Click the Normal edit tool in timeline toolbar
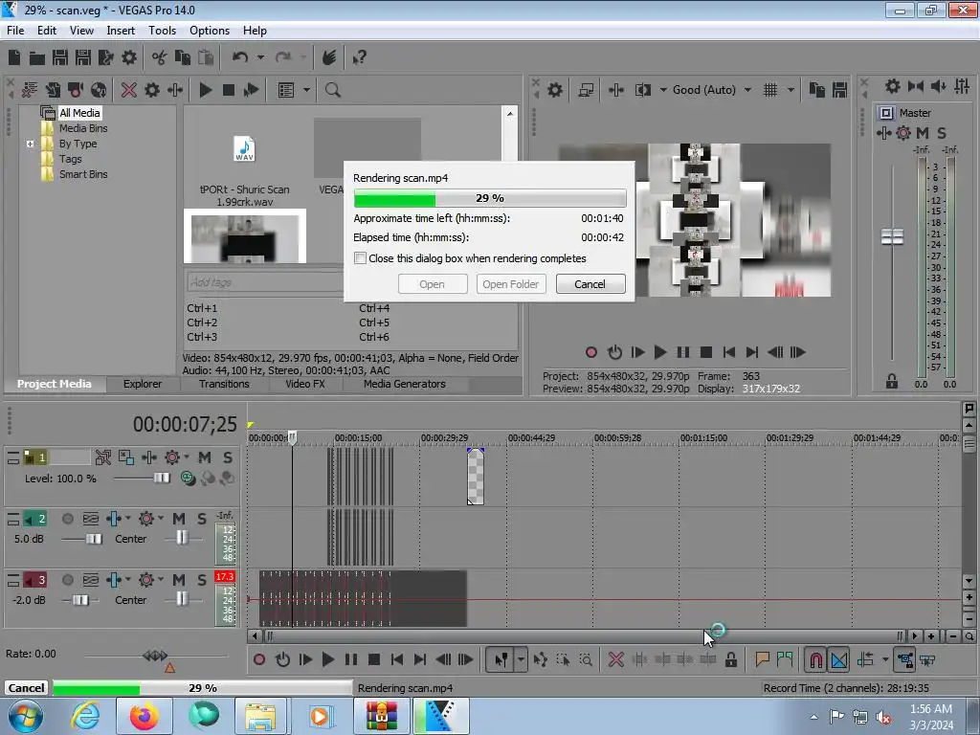980x735 pixels. coord(501,659)
